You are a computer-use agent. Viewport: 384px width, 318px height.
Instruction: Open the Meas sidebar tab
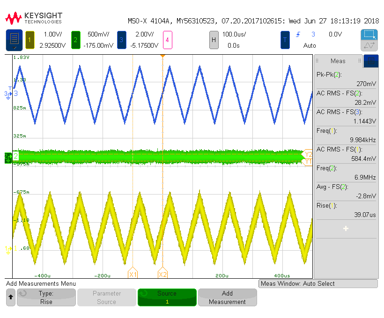click(338, 61)
